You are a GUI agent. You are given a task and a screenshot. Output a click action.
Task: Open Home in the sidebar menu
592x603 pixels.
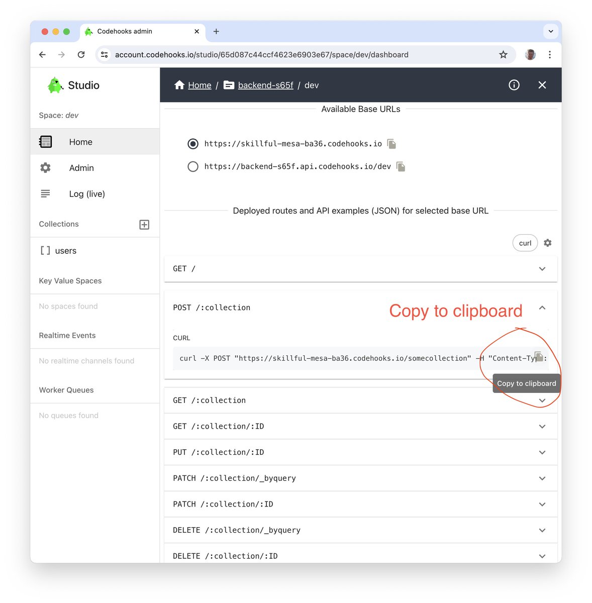95,142
